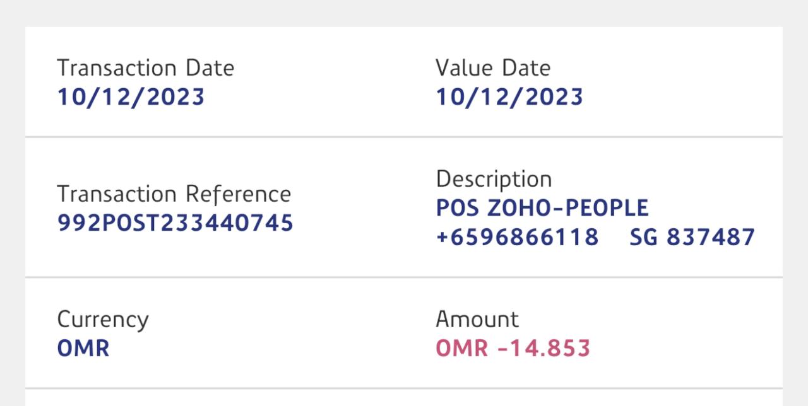
Task: Click the Transaction Date label
Action: 145,68
